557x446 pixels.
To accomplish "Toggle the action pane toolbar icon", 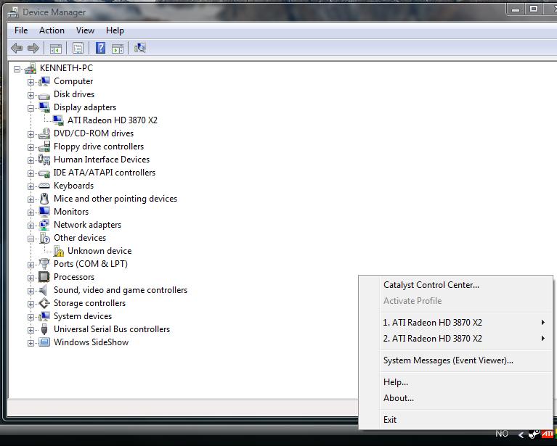I will click(x=118, y=49).
